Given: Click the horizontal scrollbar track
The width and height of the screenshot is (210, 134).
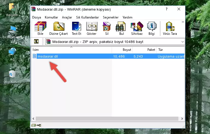Looking at the screenshot, I should [x=107, y=119].
